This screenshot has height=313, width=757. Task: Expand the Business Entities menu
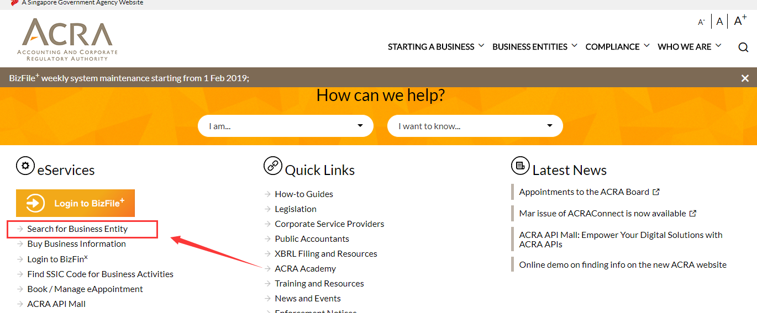point(534,47)
